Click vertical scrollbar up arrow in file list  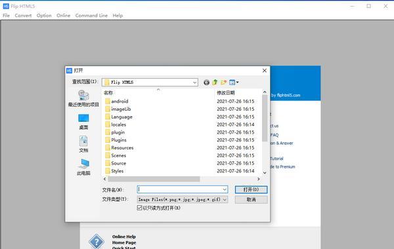click(x=265, y=92)
